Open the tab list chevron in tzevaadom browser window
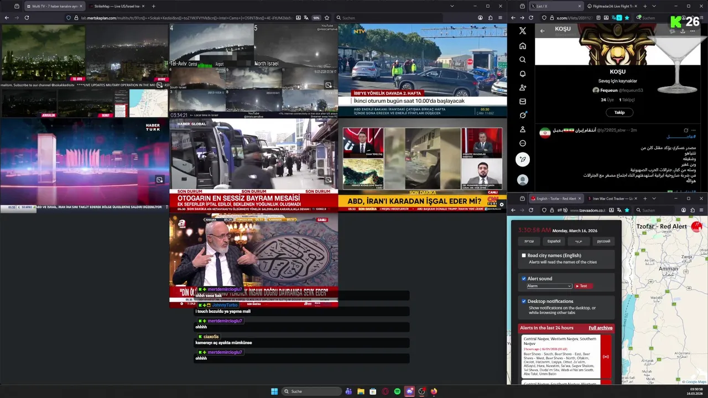 (x=654, y=198)
